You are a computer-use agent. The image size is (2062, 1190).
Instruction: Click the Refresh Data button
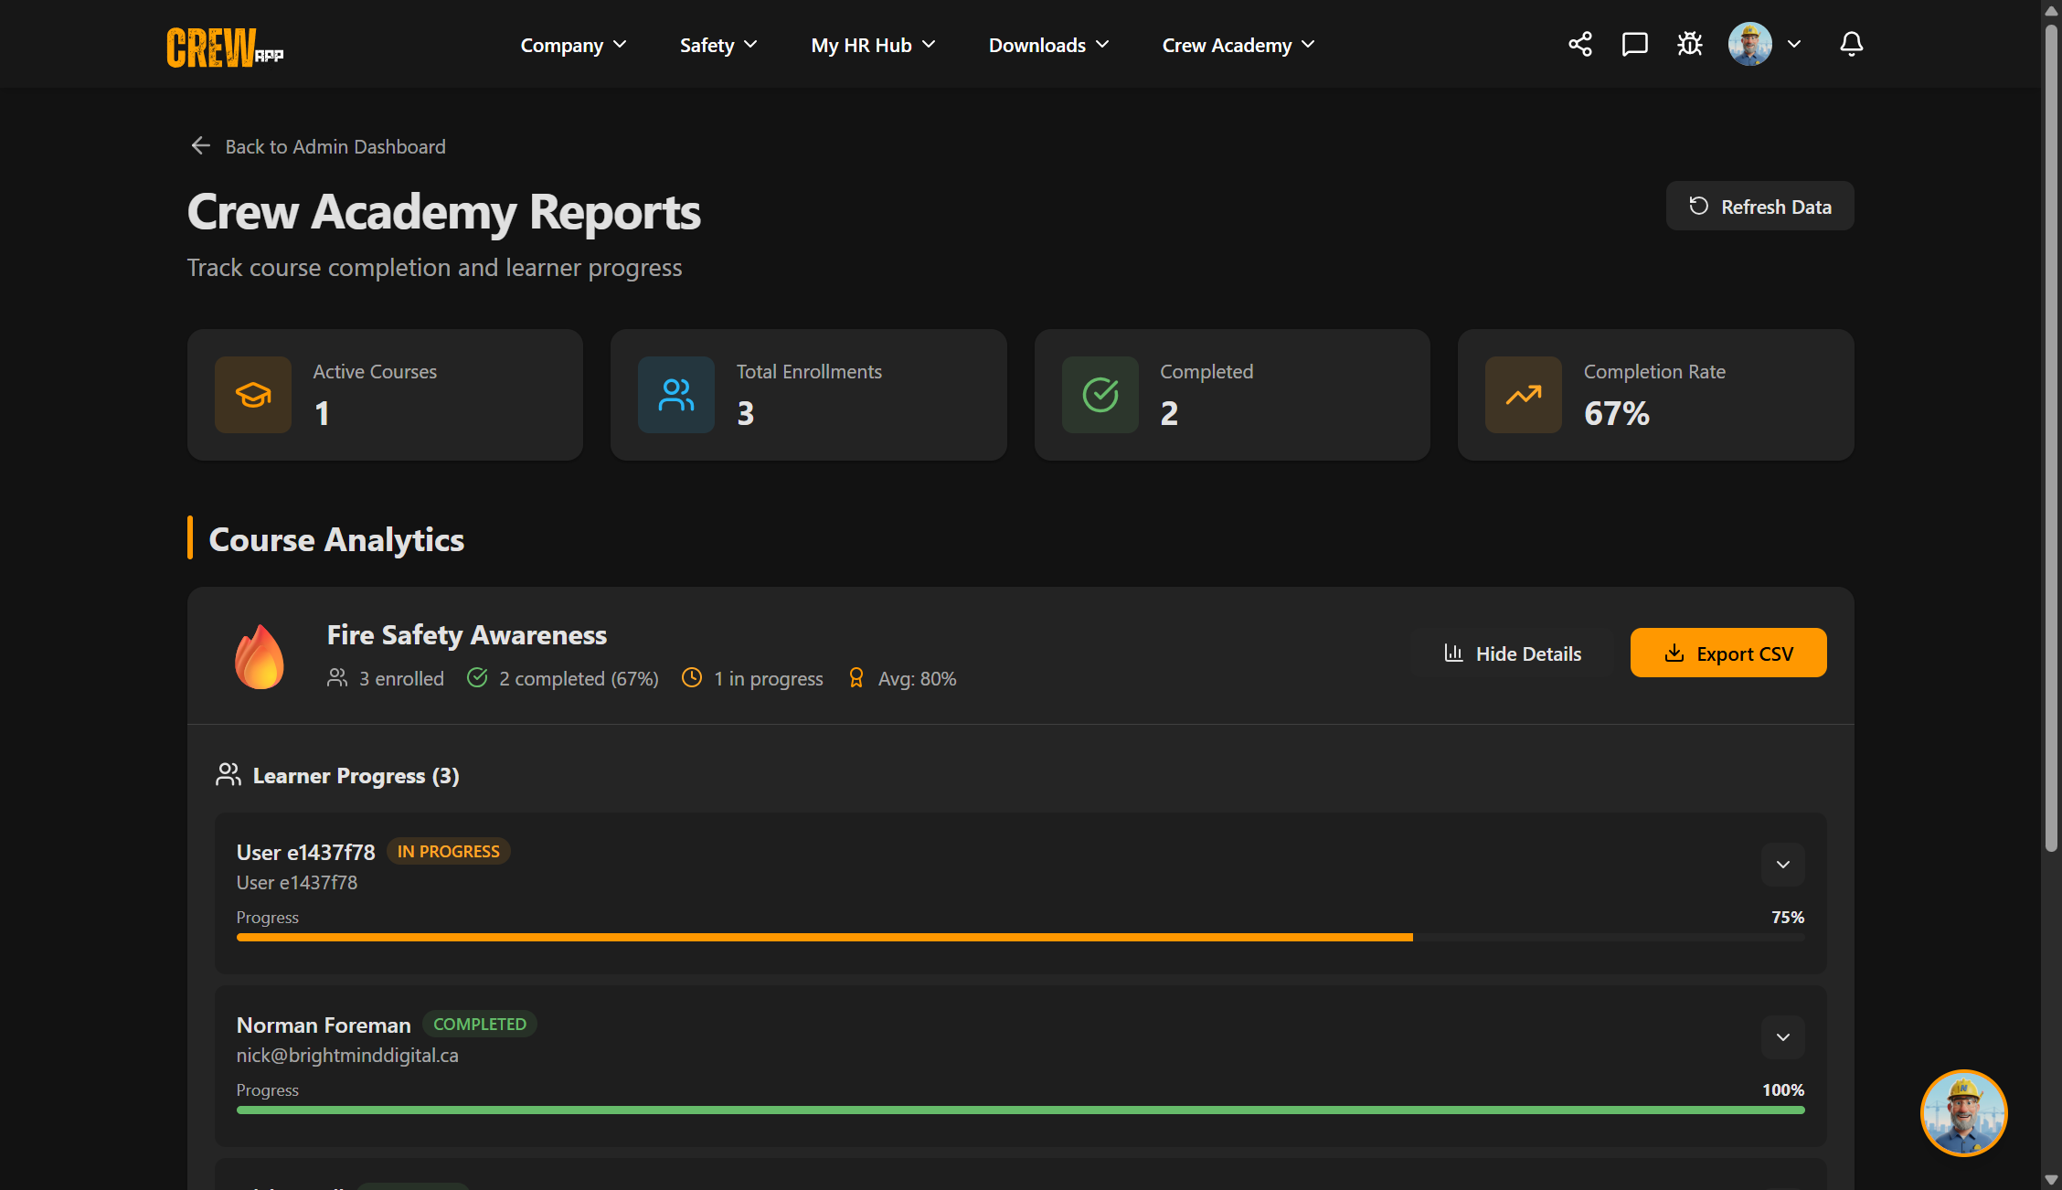coord(1759,206)
